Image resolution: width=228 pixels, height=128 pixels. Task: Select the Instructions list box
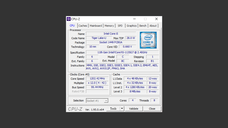122,67
